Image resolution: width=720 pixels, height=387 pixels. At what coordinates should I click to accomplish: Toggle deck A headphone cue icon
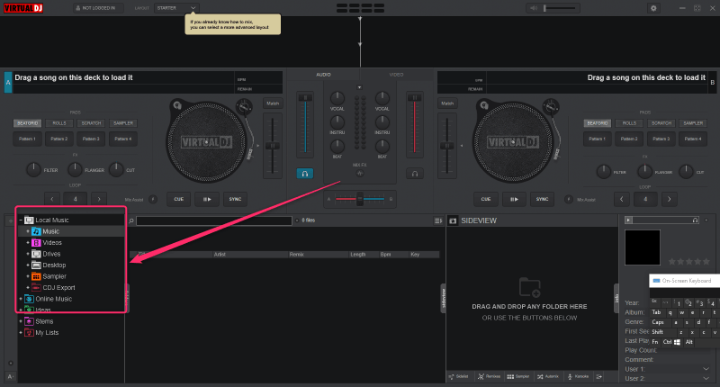pos(305,174)
